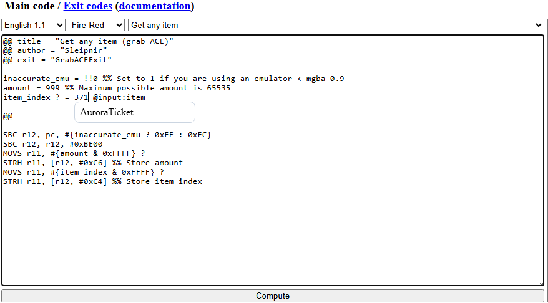Screen dimensions: 548x303
Task: Click the MOVS r11 item_index line
Action: point(84,172)
